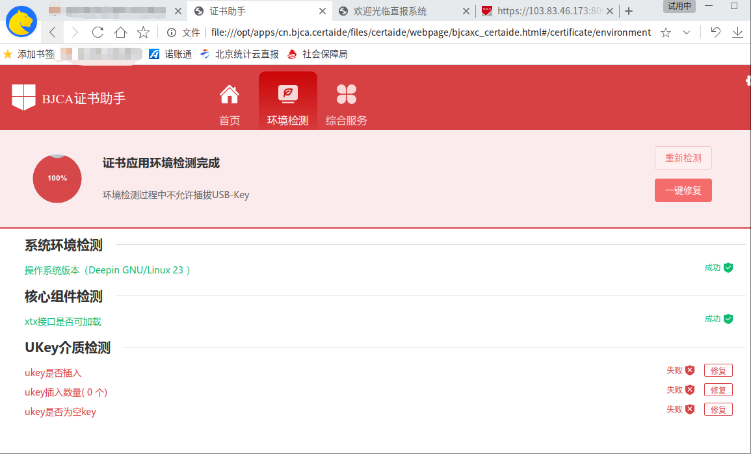The width and height of the screenshot is (751, 454).
Task: Click 修复 for ukey是否为空key
Action: [x=718, y=409]
